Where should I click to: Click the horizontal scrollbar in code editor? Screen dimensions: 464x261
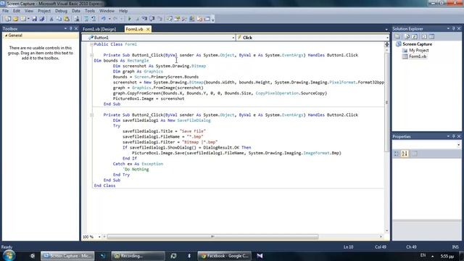pos(212,237)
